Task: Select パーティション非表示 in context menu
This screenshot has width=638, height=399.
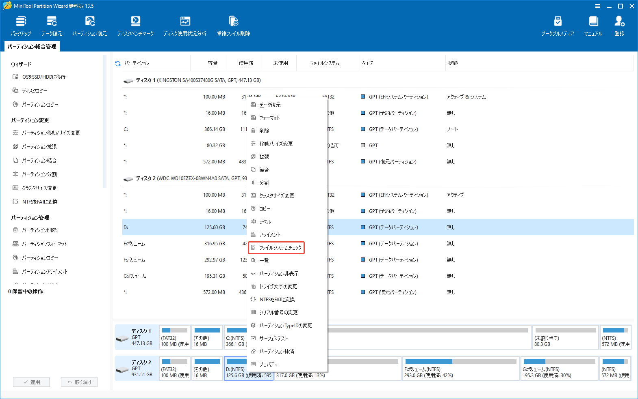Action: click(x=287, y=273)
